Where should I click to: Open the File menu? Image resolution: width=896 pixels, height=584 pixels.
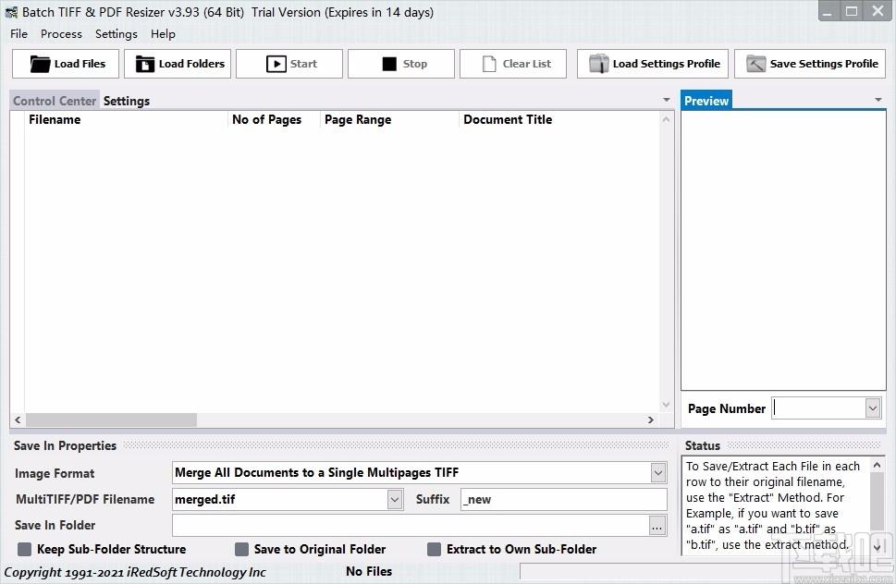18,33
